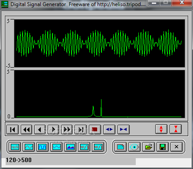Viewport: 193px width, 169px height.
Task: Click the X button next to the save icon
Action: [177, 147]
